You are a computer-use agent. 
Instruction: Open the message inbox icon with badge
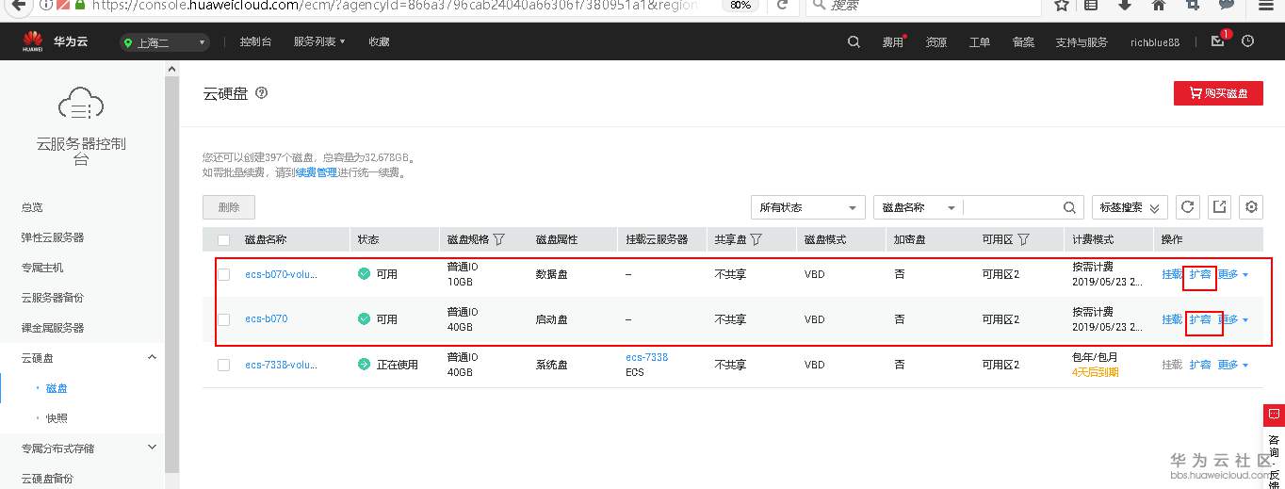1218,41
